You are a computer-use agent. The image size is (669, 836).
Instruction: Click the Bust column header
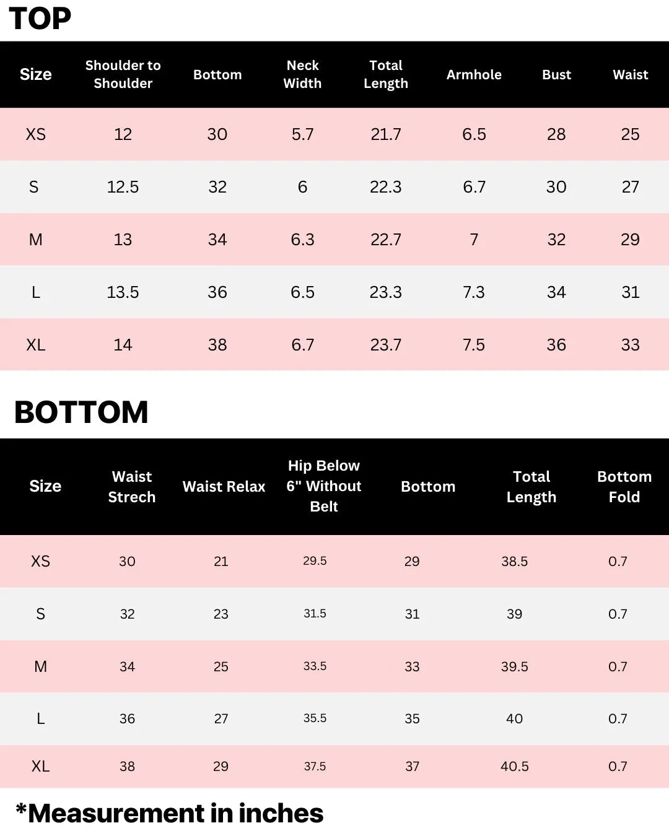556,74
